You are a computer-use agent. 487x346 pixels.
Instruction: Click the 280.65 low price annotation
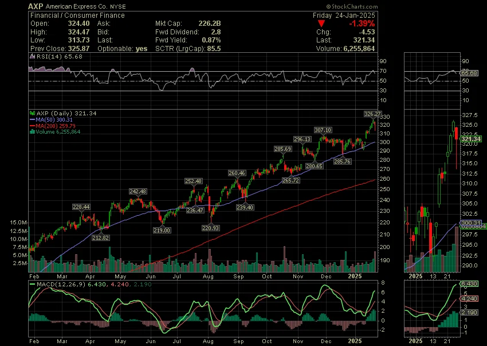[315, 166]
